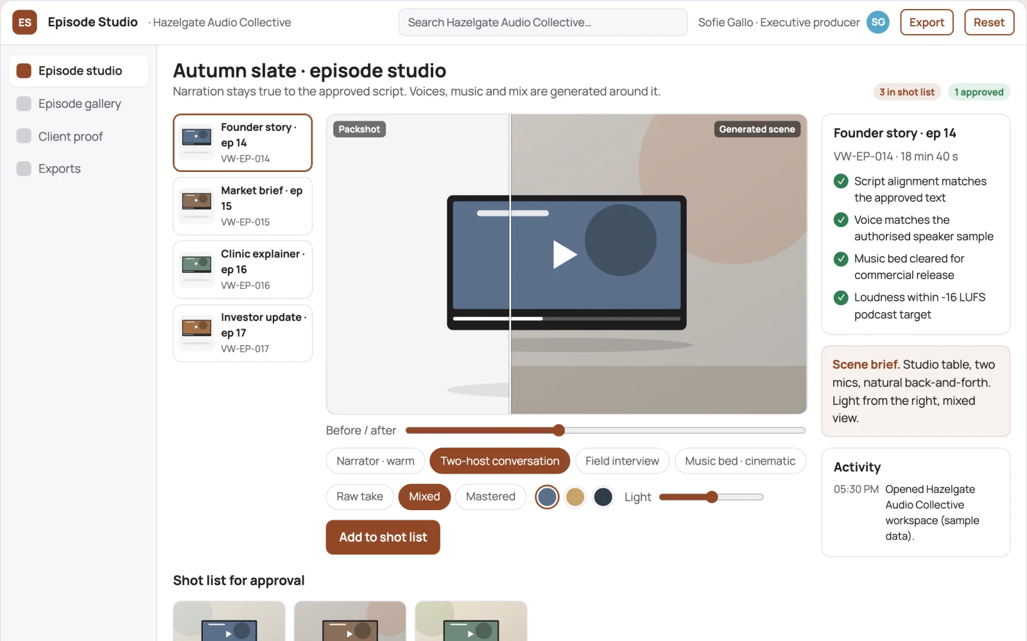Click the ES app logo icon

[24, 22]
